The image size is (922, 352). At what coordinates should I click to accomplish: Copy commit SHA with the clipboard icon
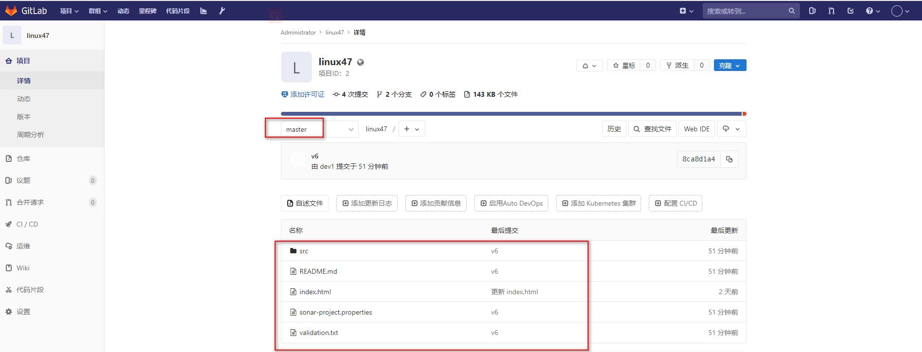[x=729, y=159]
